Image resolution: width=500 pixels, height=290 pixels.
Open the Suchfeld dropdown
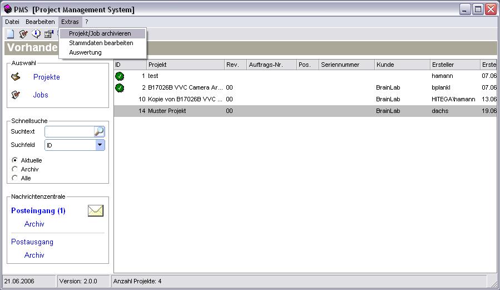click(100, 145)
